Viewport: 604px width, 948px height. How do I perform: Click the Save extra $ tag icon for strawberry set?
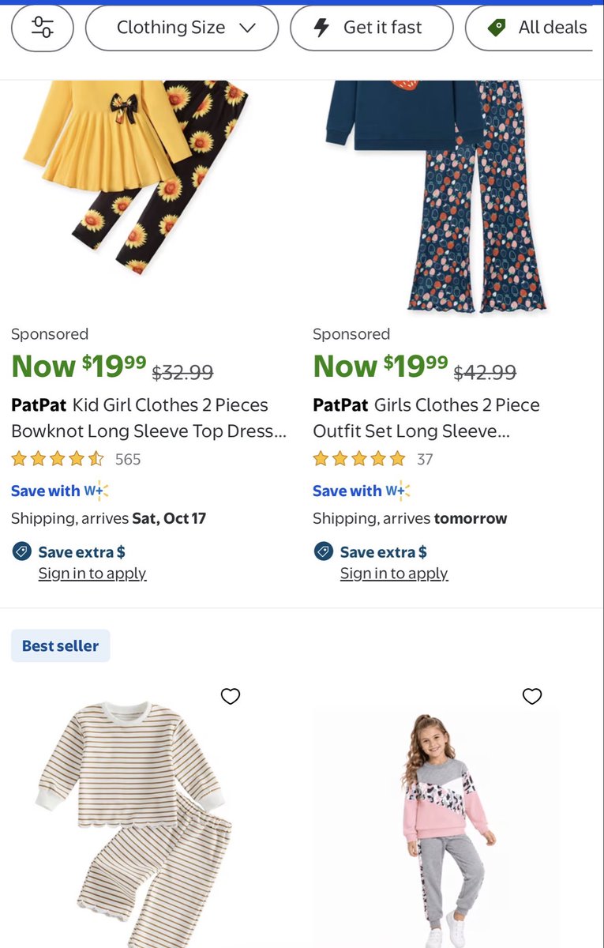click(324, 551)
